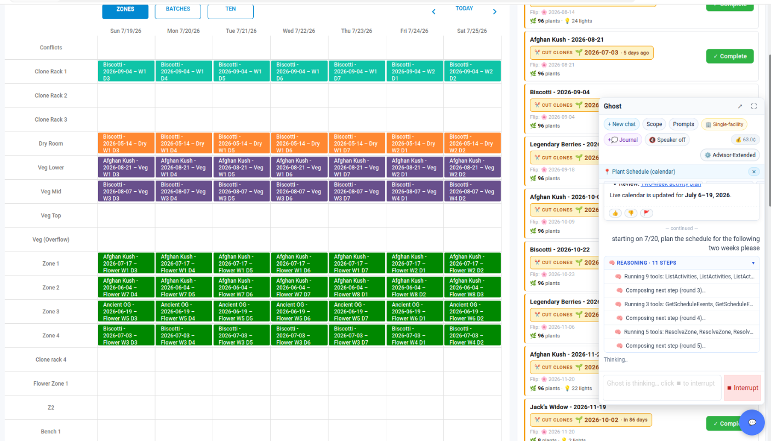
Task: Open step Composing next step (round 5)
Action: 682,346
